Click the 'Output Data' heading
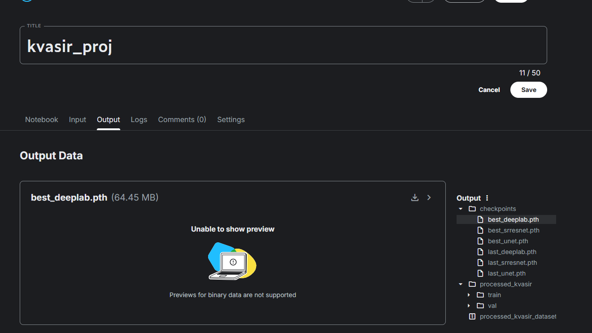This screenshot has width=592, height=333. pyautogui.click(x=51, y=156)
